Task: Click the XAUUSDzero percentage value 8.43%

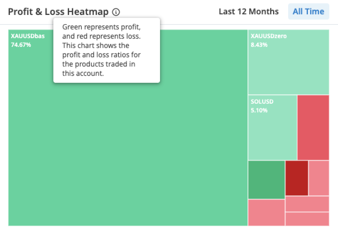Action: (259, 45)
